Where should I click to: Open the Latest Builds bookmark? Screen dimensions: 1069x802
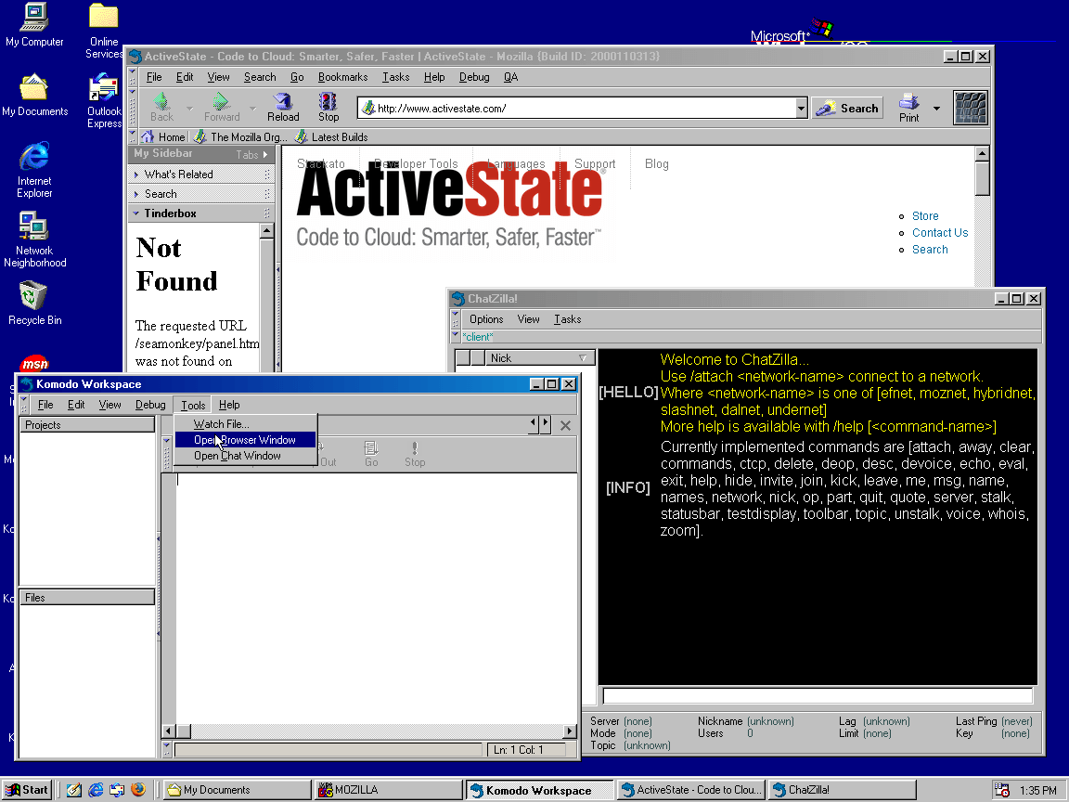click(x=331, y=137)
